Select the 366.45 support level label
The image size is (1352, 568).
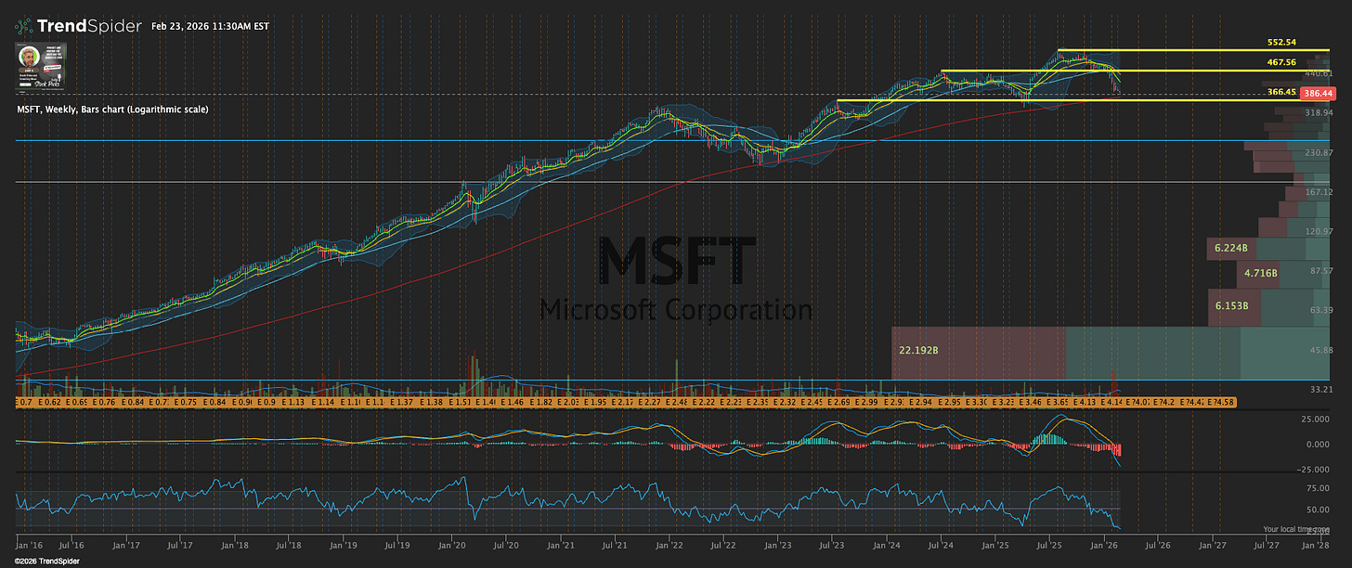(1280, 92)
